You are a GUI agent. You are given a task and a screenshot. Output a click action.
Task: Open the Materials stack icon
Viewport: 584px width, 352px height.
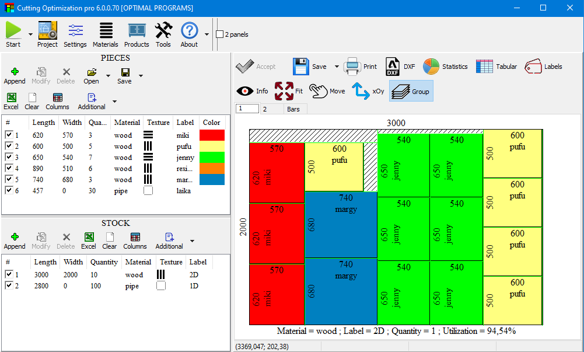click(x=106, y=30)
